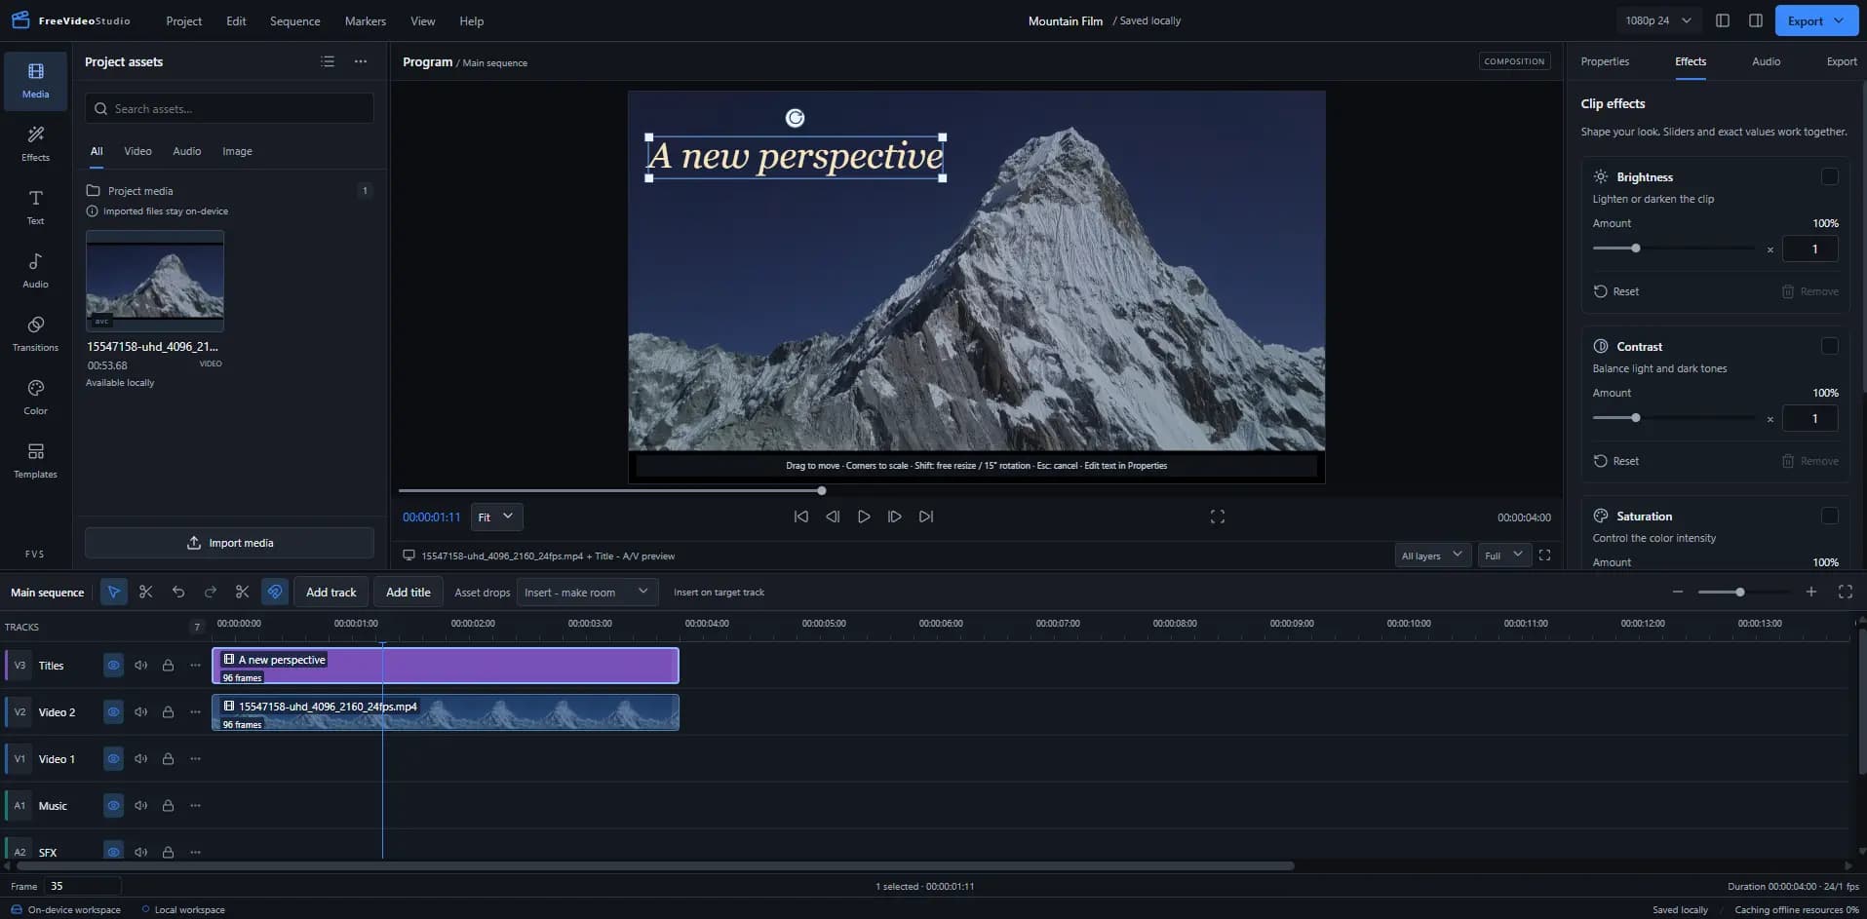Click the Add title button
Screen dimensions: 1867x919
(408, 592)
